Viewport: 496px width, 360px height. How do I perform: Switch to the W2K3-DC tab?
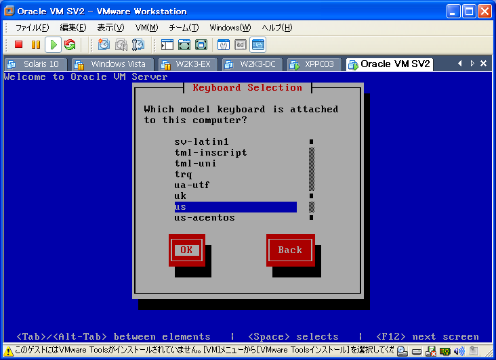(253, 64)
